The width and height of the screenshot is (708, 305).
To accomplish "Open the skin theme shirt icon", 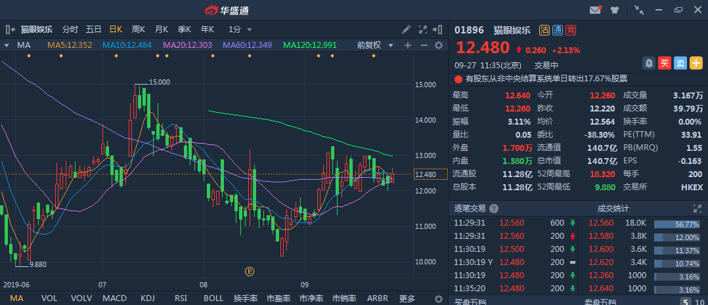I will pos(615,9).
